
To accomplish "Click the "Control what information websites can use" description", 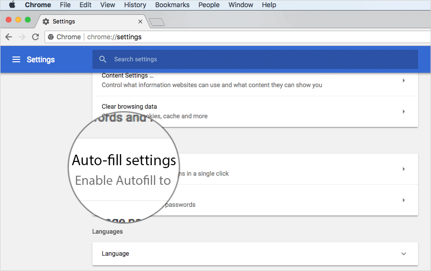I will 212,85.
